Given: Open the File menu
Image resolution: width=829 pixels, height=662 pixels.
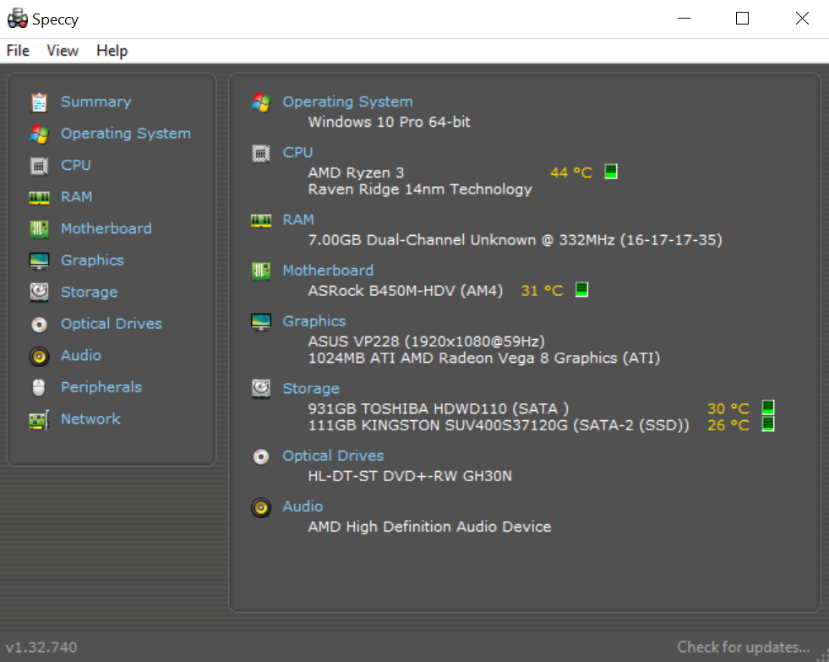Looking at the screenshot, I should click(18, 51).
